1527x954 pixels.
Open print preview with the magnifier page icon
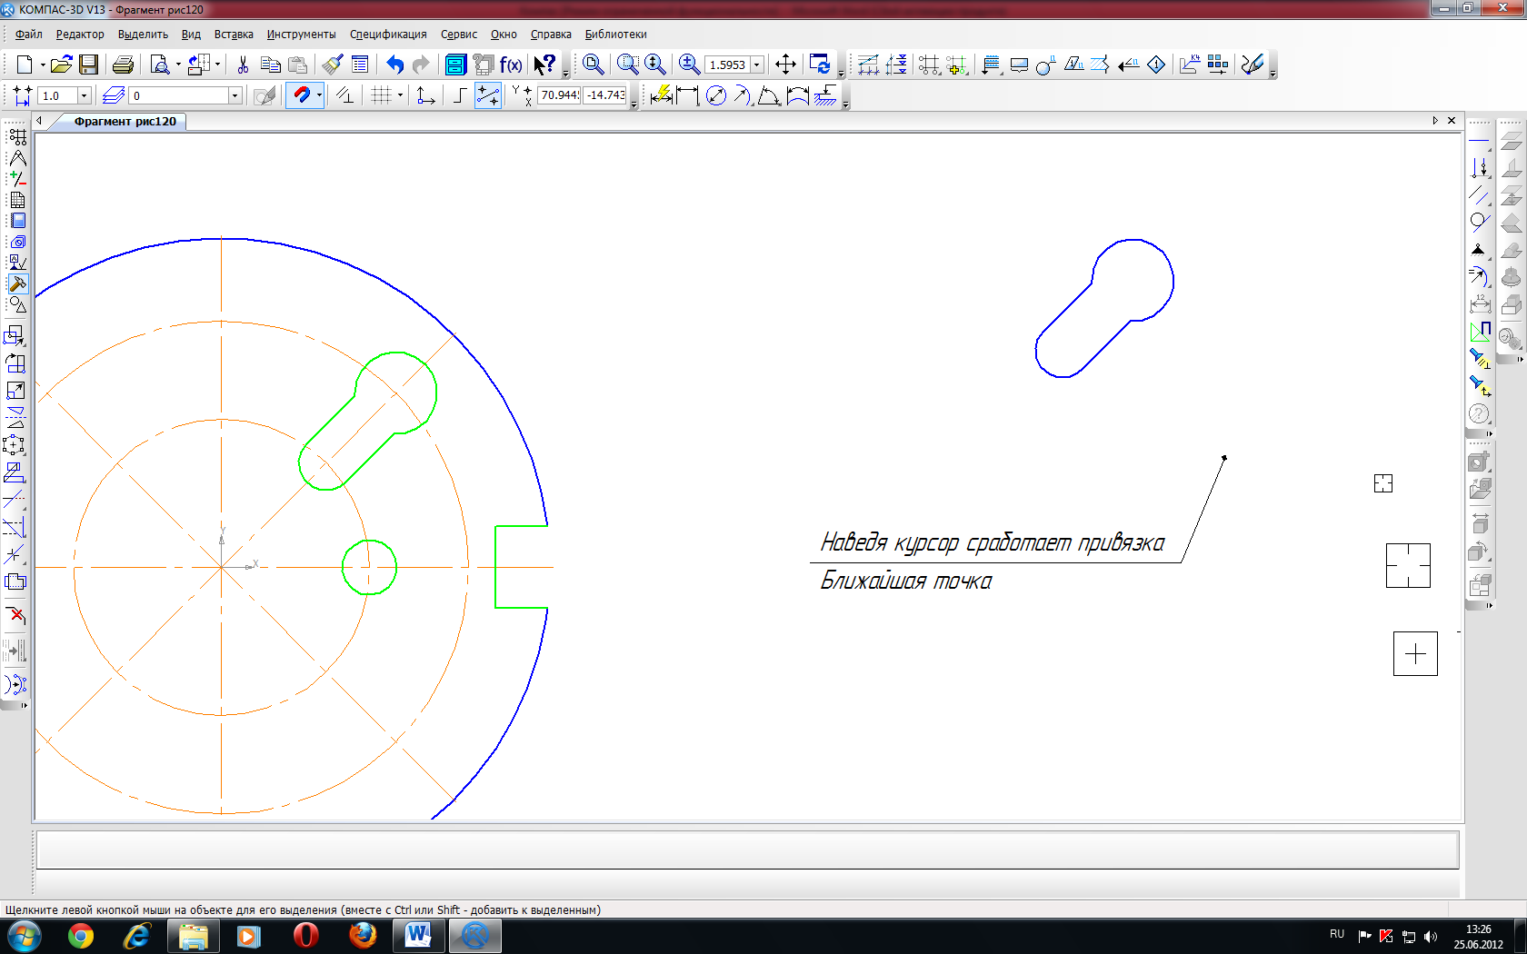click(x=160, y=65)
